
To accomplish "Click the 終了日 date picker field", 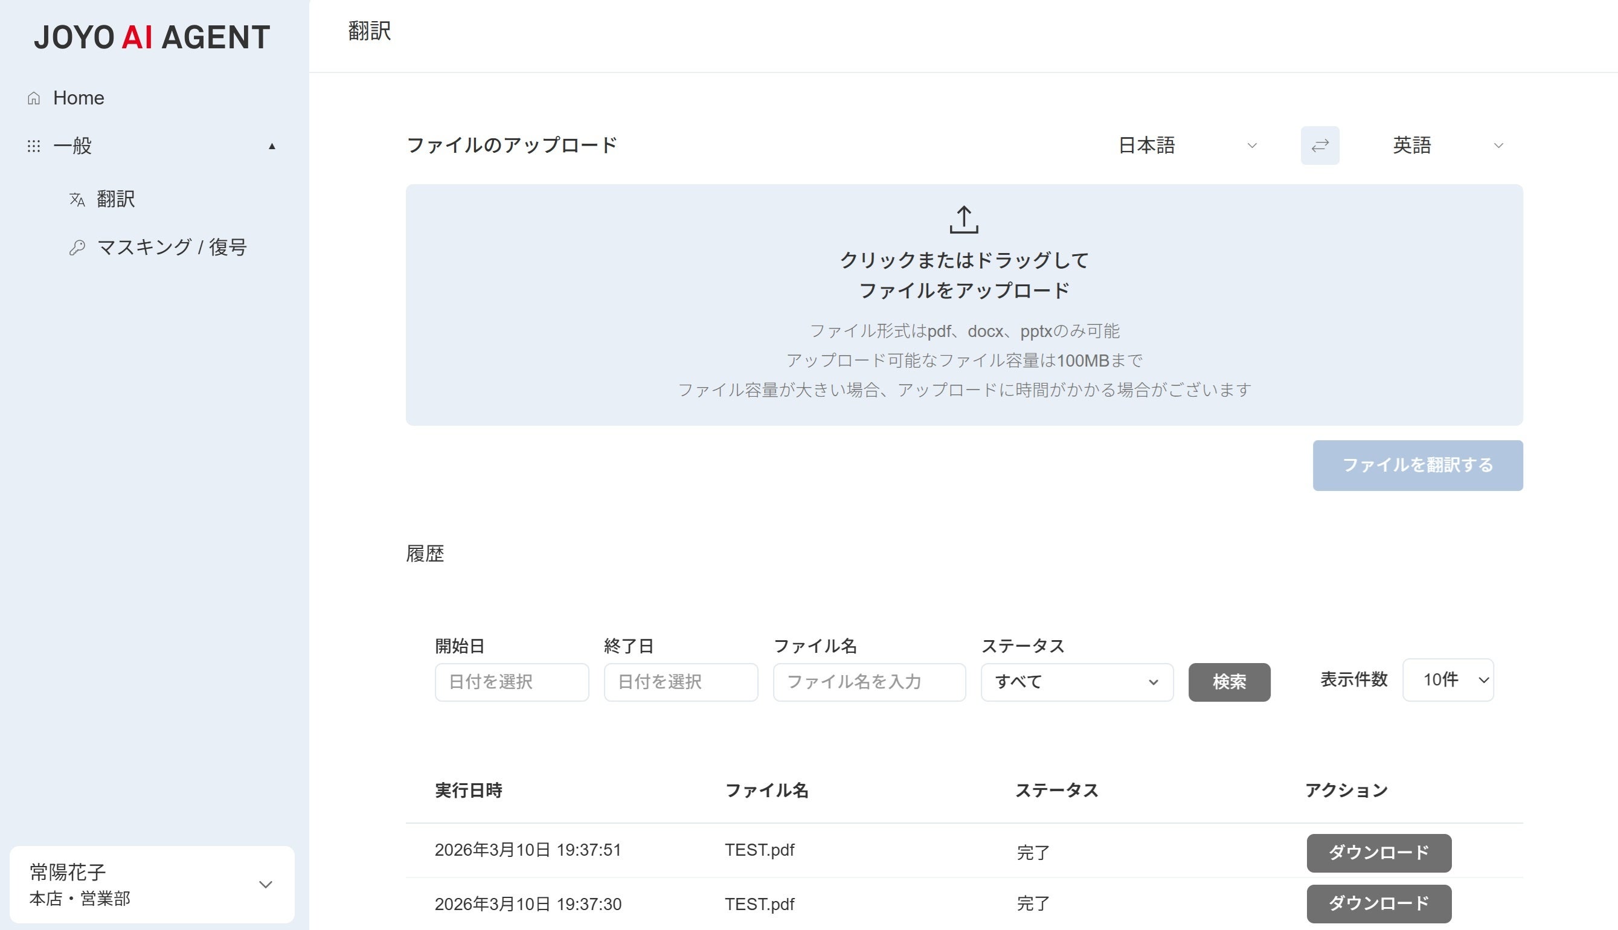I will pos(680,682).
